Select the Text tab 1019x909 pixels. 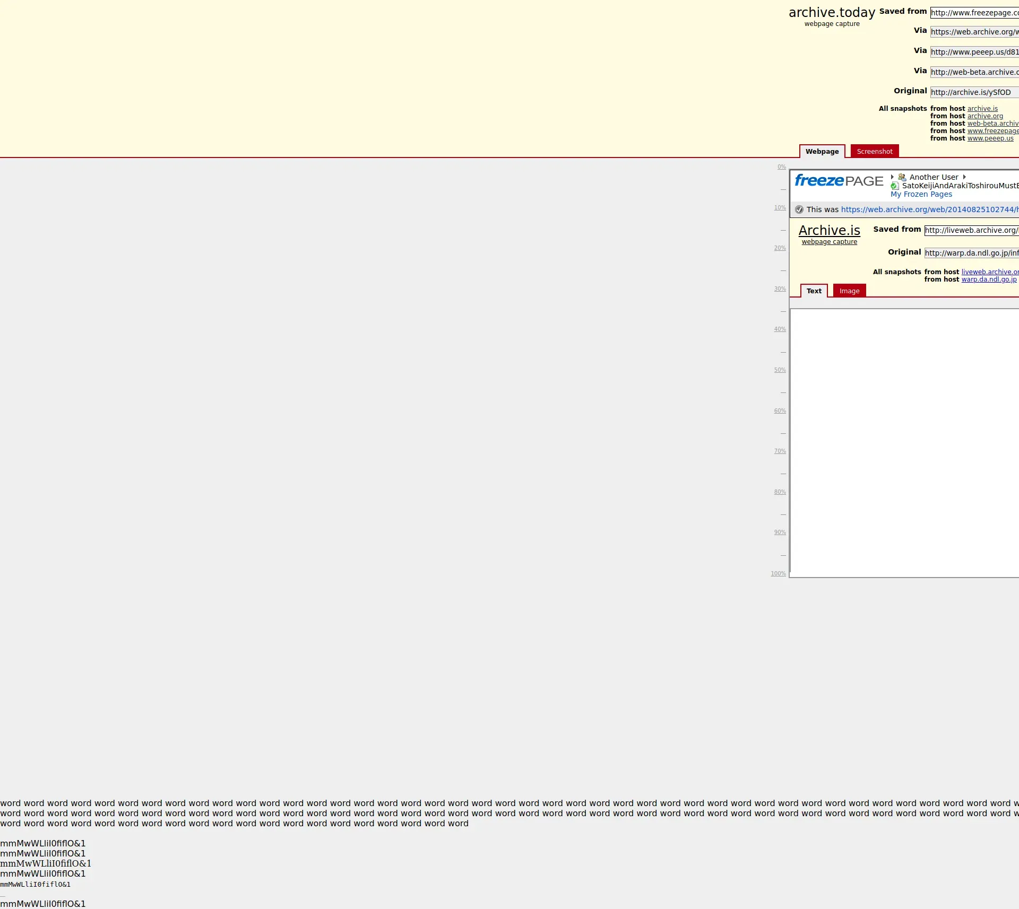point(814,291)
